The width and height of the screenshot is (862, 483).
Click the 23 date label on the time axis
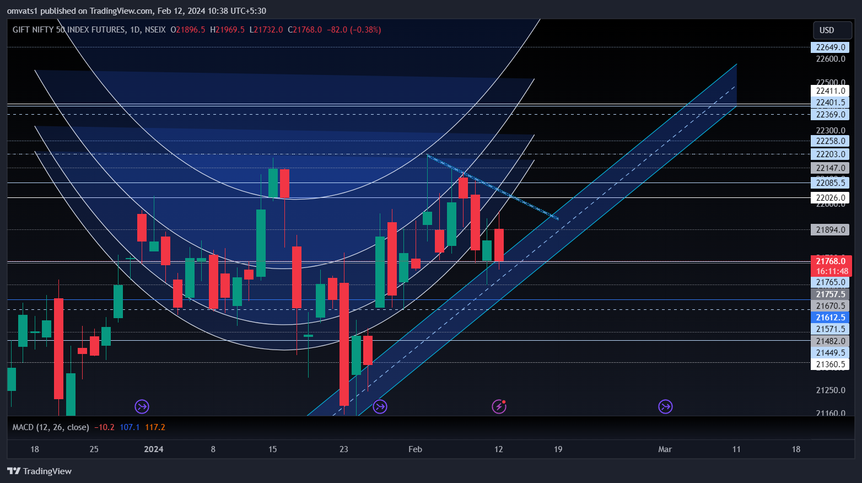click(x=344, y=449)
